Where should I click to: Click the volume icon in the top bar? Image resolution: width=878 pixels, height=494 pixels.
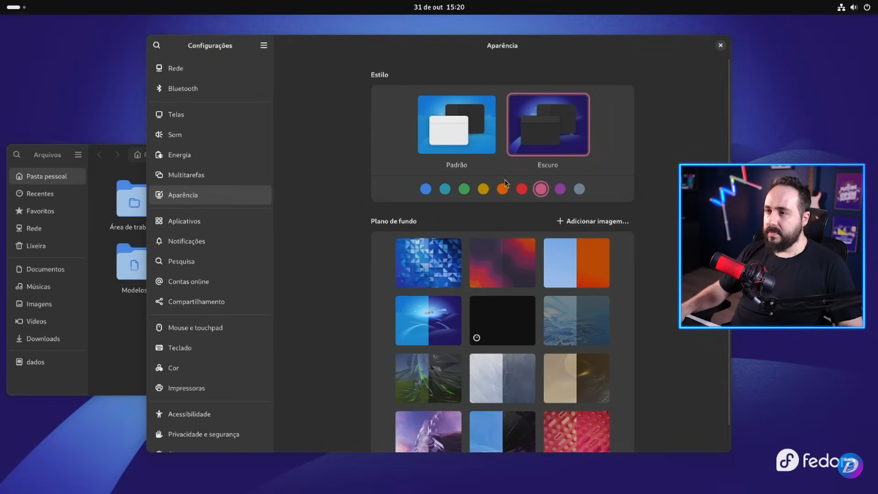coord(854,7)
